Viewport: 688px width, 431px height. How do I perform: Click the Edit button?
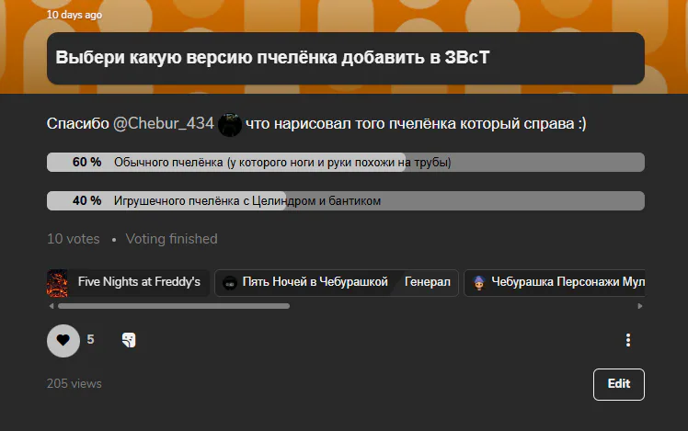(619, 384)
